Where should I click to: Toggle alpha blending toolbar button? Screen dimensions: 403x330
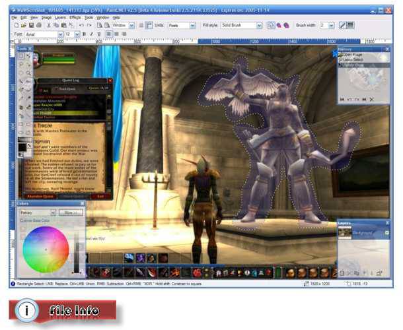[x=350, y=25]
